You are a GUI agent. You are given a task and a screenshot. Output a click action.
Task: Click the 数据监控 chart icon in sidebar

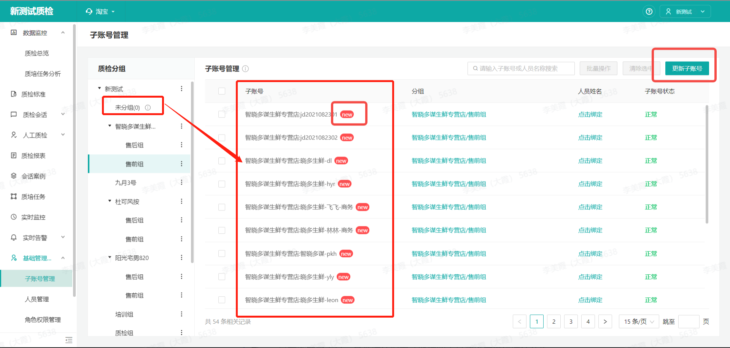pos(14,33)
